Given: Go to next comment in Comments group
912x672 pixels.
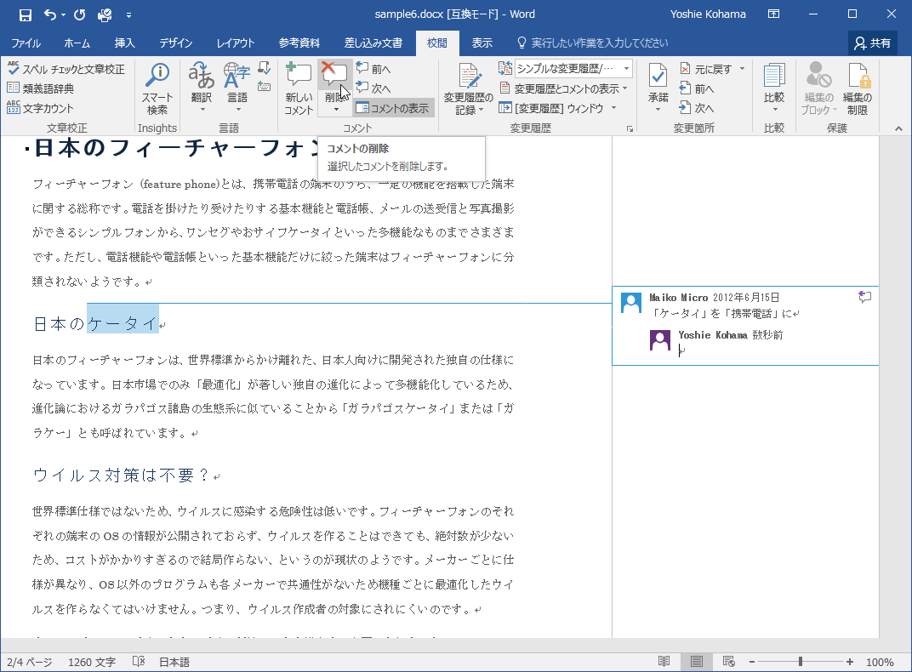Looking at the screenshot, I should 373,88.
